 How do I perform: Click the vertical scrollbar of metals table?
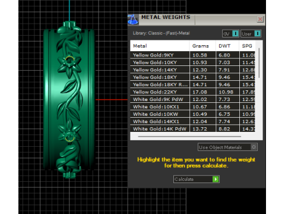pos(259,63)
